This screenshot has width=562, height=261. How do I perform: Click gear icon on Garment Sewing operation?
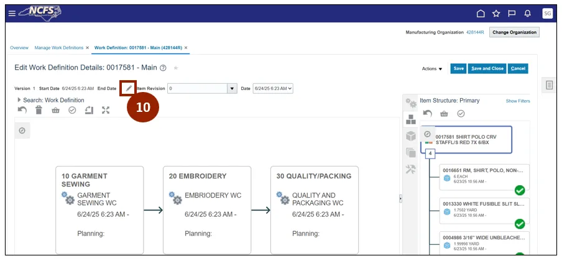(67, 198)
